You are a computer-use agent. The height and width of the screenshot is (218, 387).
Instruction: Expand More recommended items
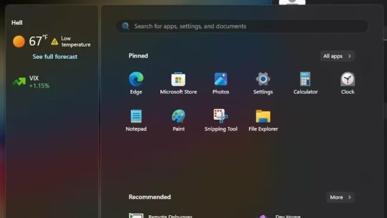[x=341, y=197]
